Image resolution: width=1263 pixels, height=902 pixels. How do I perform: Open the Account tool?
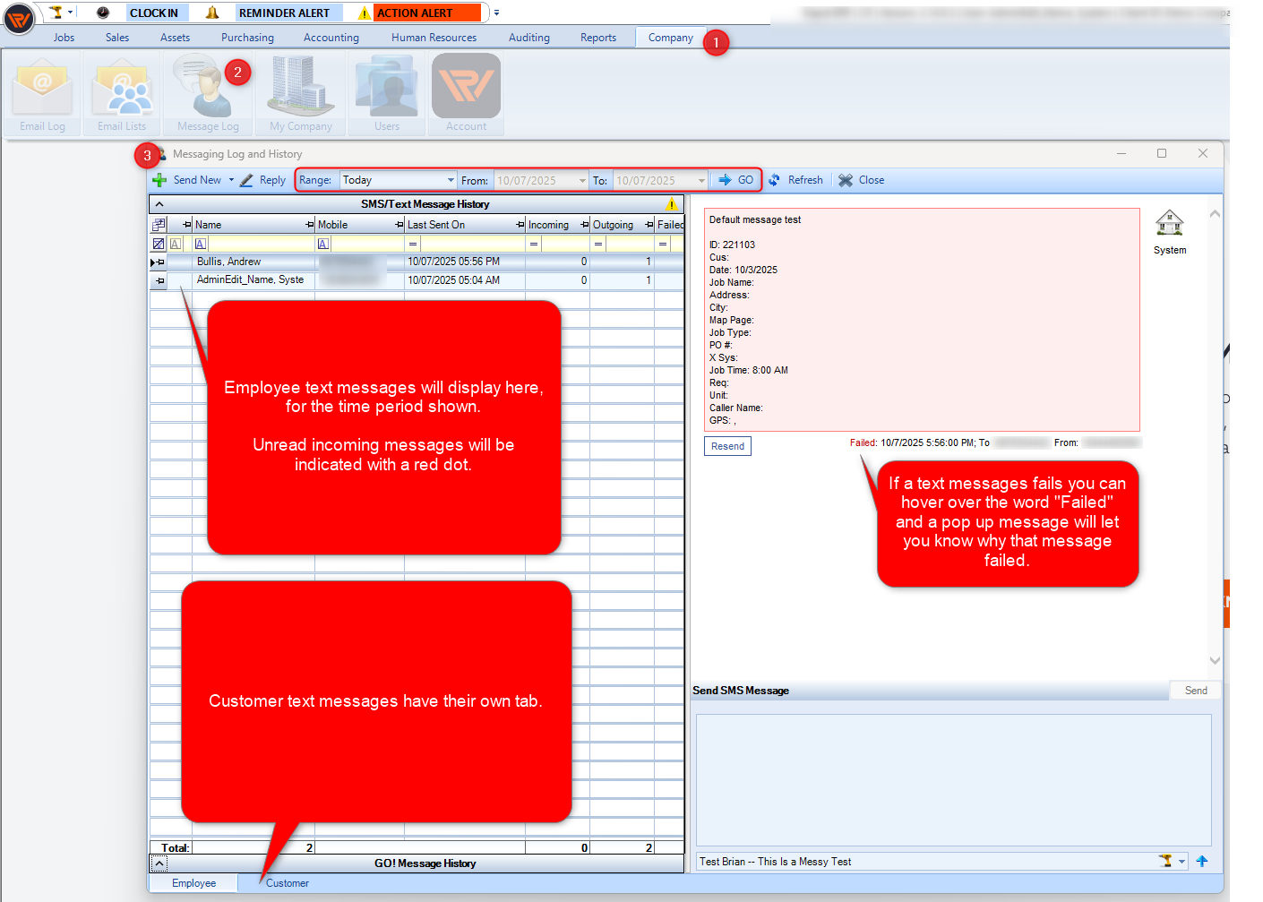pos(466,93)
